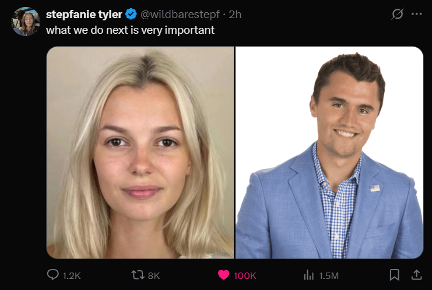This screenshot has width=432, height=290.
Task: Open the post via the 2h timestamp
Action: tap(235, 14)
